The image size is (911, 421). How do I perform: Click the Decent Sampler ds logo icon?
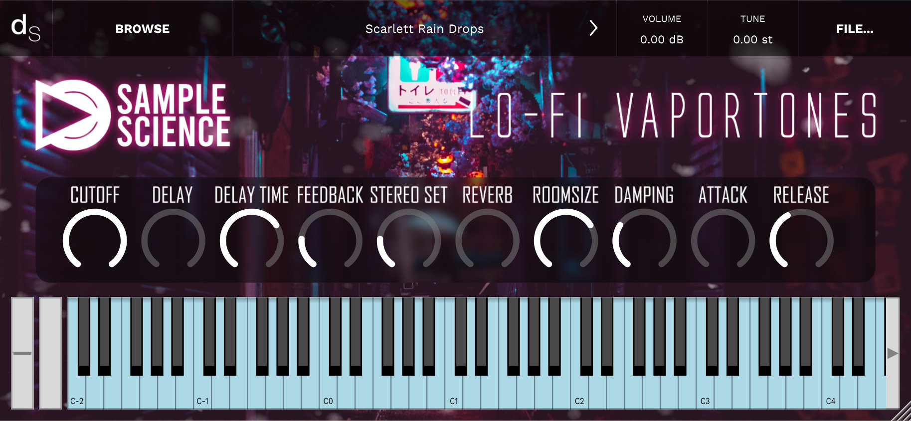pyautogui.click(x=25, y=28)
